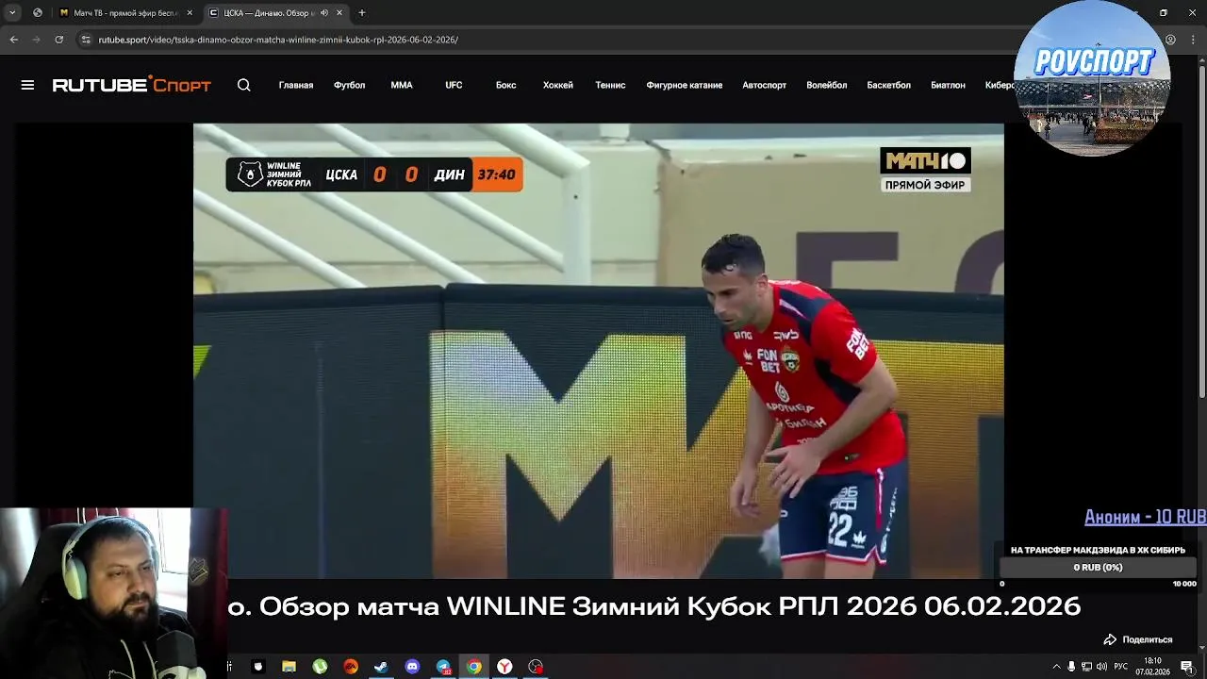Open the Волейбол section

[827, 85]
